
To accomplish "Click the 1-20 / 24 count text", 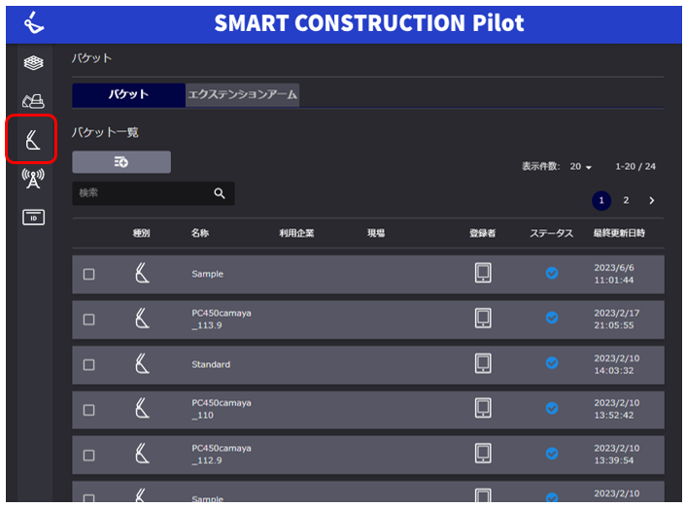I will pos(635,166).
